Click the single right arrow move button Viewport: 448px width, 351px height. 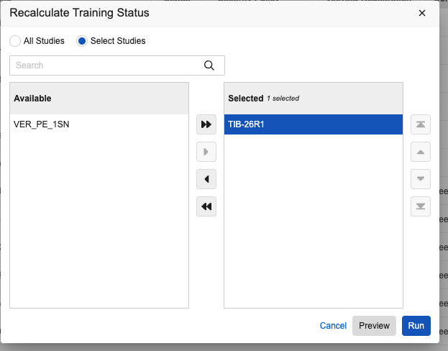click(206, 152)
